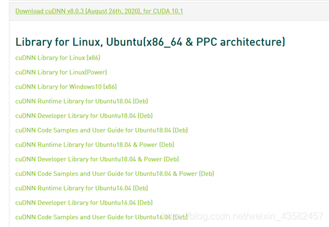Download cuDNN Developer Library for Ubuntu16.04 (Deb)
The width and height of the screenshot is (329, 227).
point(84,203)
